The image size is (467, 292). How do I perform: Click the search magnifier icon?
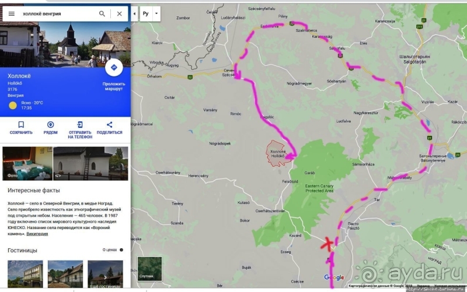pyautogui.click(x=102, y=13)
